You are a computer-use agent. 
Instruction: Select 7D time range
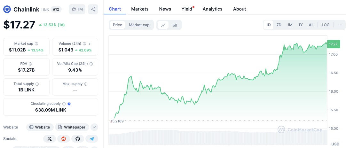pos(279,25)
